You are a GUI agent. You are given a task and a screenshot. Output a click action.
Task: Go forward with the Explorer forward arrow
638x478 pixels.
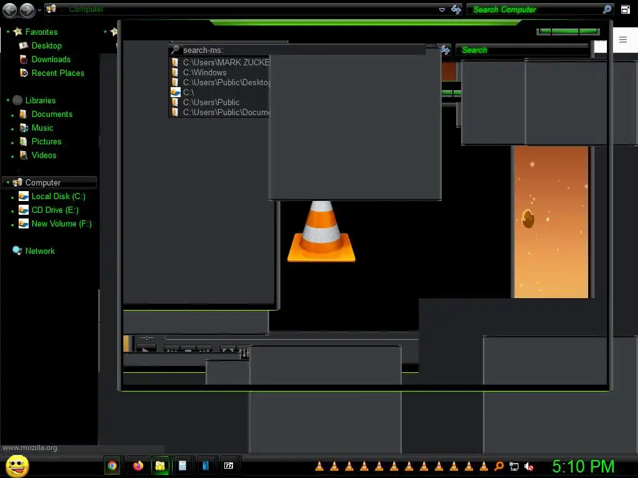27,10
